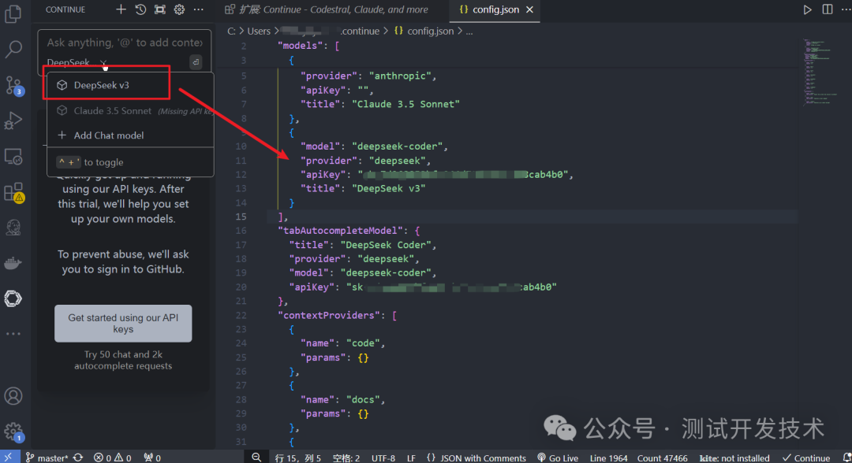
Task: Click the Continue status bar item
Action: click(806, 457)
